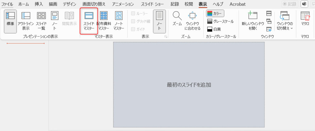Click 新しいウィンドウを開く
315x131 pixels.
pos(253,21)
